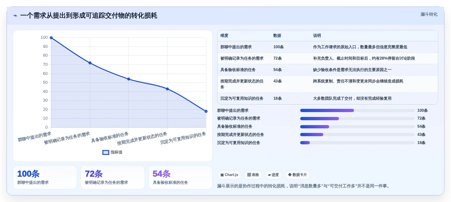Click the 漏斗转化 tag label
451x202 pixels.
coord(429,14)
